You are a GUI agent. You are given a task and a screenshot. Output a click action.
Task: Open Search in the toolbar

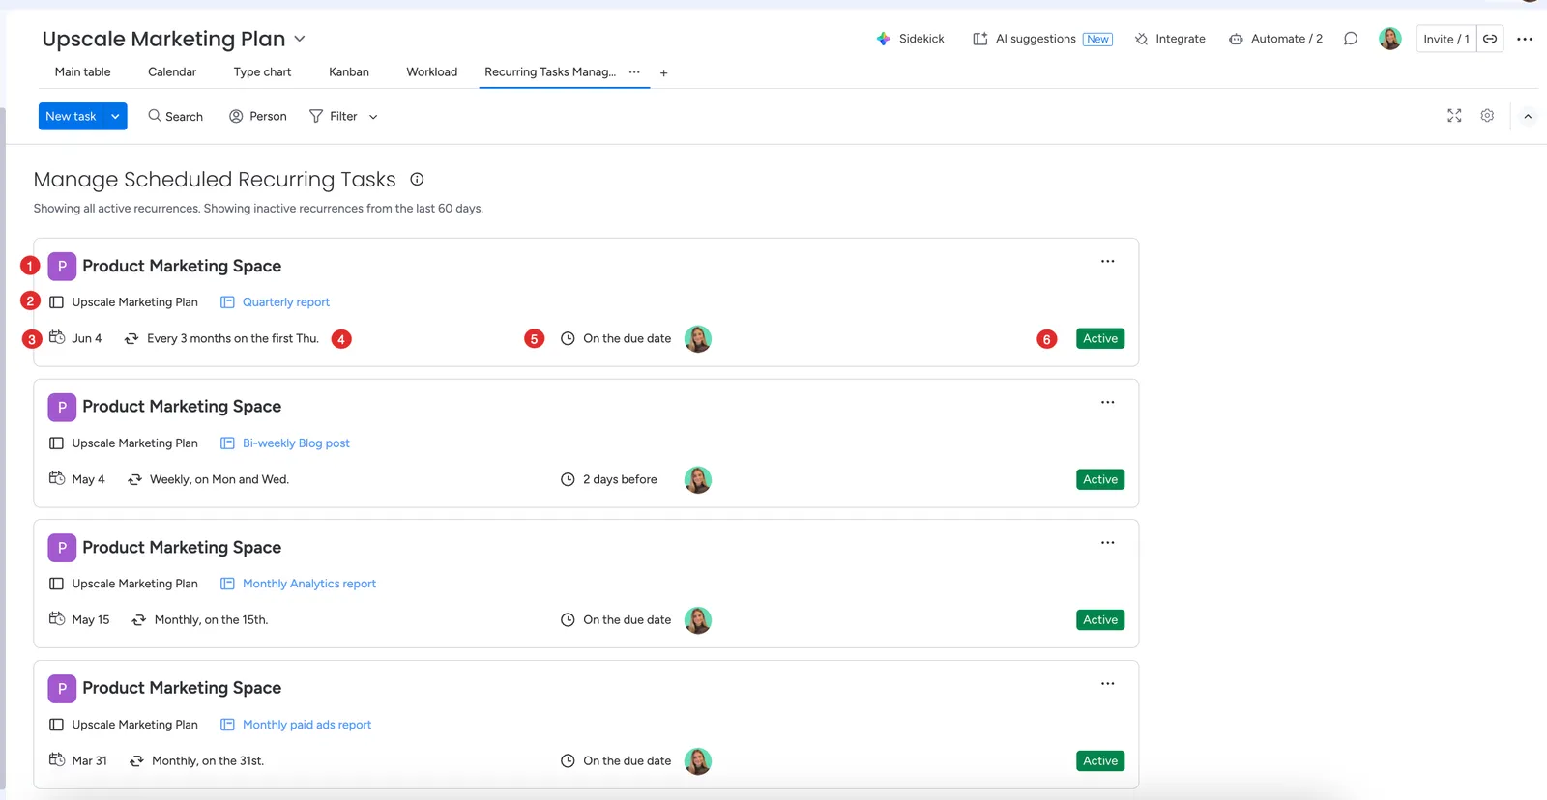tap(175, 116)
